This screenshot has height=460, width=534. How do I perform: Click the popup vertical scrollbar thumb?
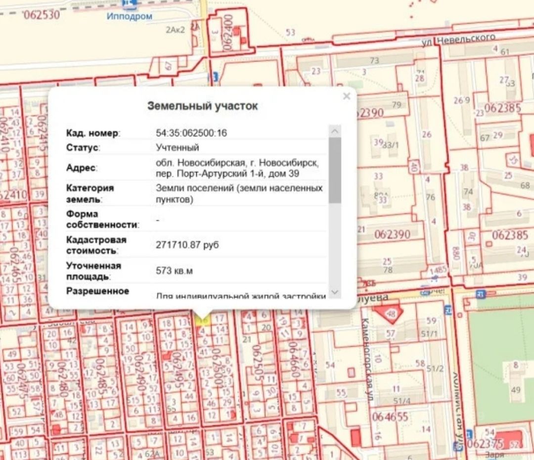[x=335, y=170]
